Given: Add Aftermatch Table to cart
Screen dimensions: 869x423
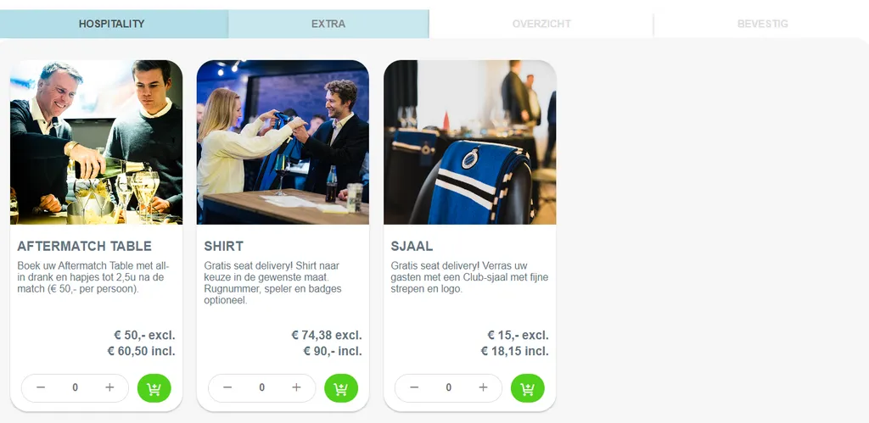Looking at the screenshot, I should [154, 388].
